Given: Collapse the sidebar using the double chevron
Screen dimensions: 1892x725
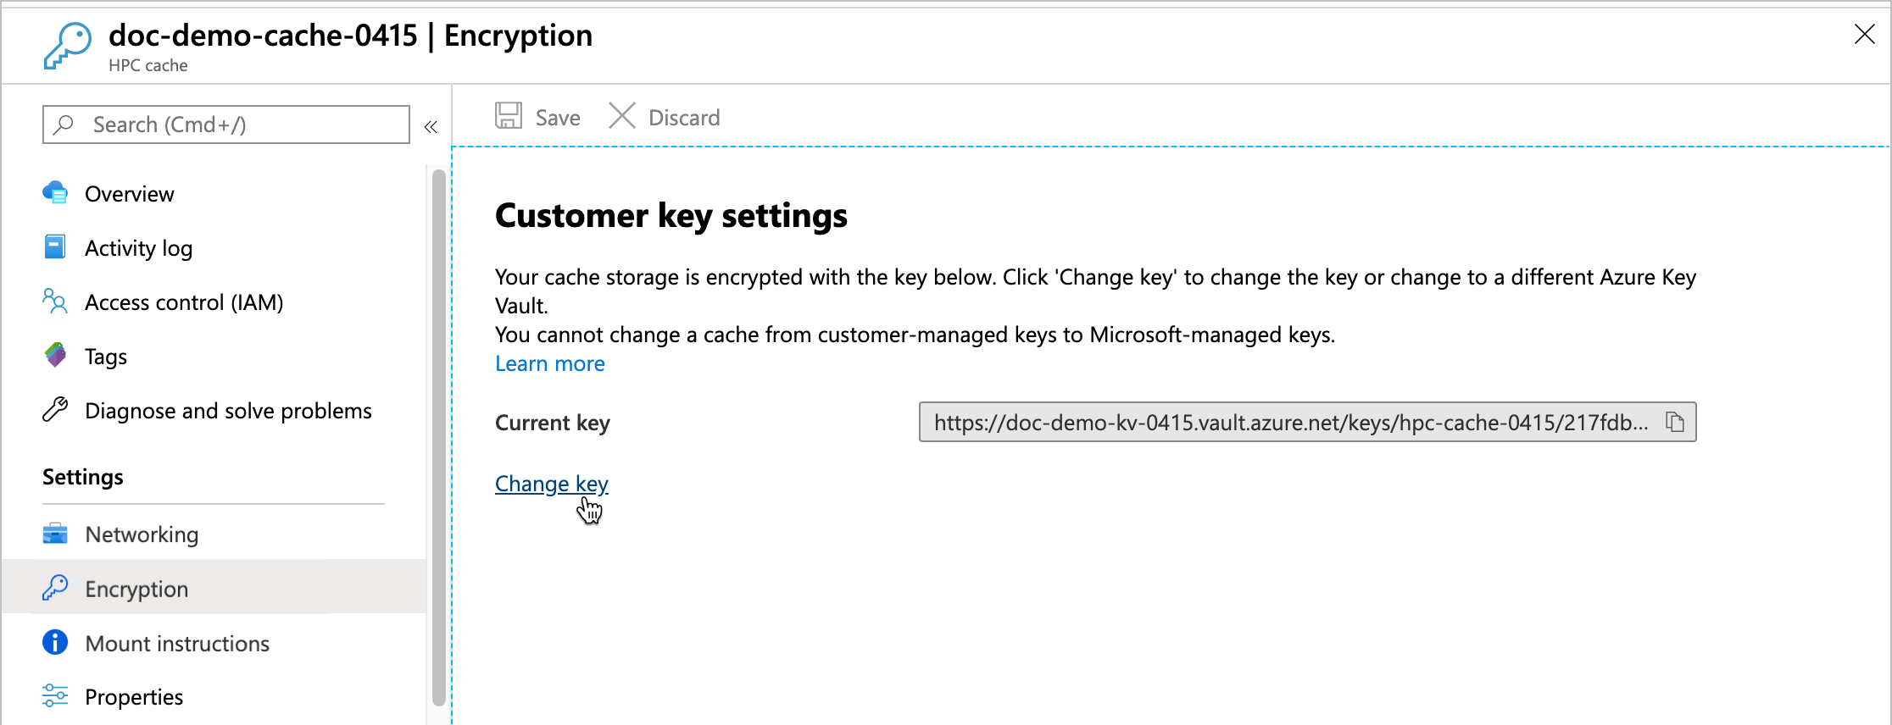Looking at the screenshot, I should (x=431, y=125).
